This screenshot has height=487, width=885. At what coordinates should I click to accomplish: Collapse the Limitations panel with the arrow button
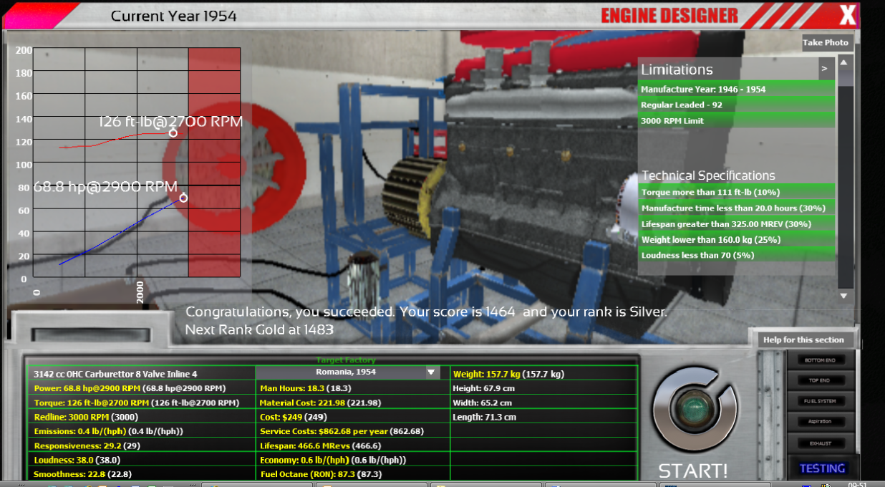(x=824, y=69)
